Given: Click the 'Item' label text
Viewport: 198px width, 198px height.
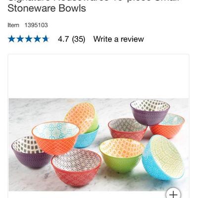Looking at the screenshot, I should tap(13, 25).
